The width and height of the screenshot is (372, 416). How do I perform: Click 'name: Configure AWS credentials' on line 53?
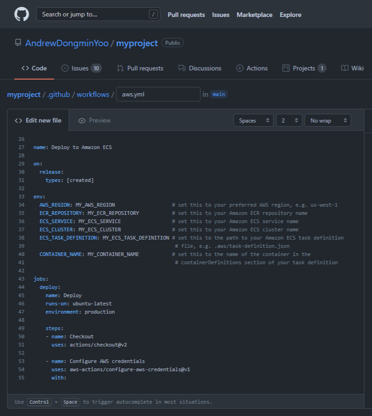click(x=98, y=361)
